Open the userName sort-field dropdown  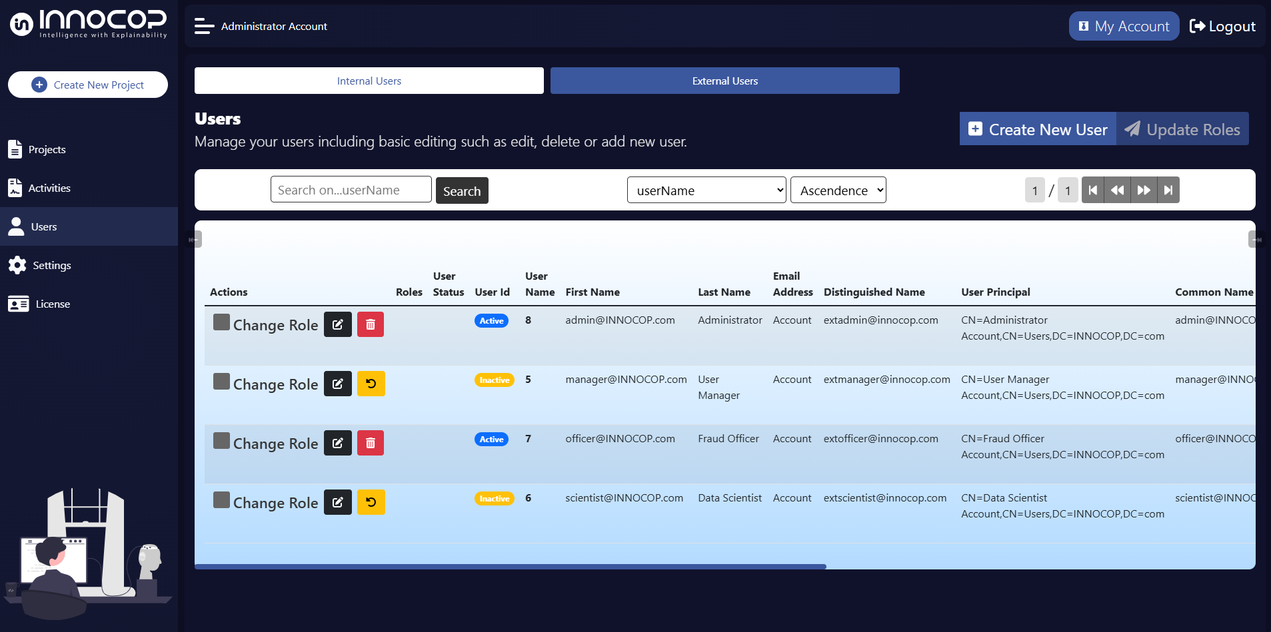click(706, 190)
